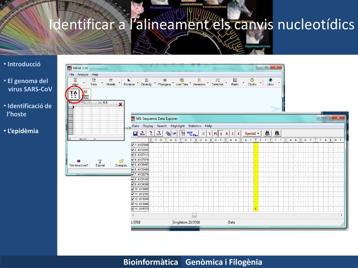Select the Ancestors toolbar icon
Image resolution: width=358 pixels, height=268 pixels.
[x=199, y=82]
